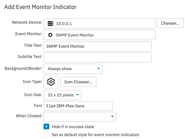
Task: Click the 10.0.0.1 network device text
Action: tap(64, 24)
